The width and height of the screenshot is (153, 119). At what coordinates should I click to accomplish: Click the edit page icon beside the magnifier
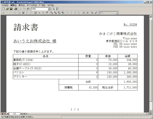[57, 9]
